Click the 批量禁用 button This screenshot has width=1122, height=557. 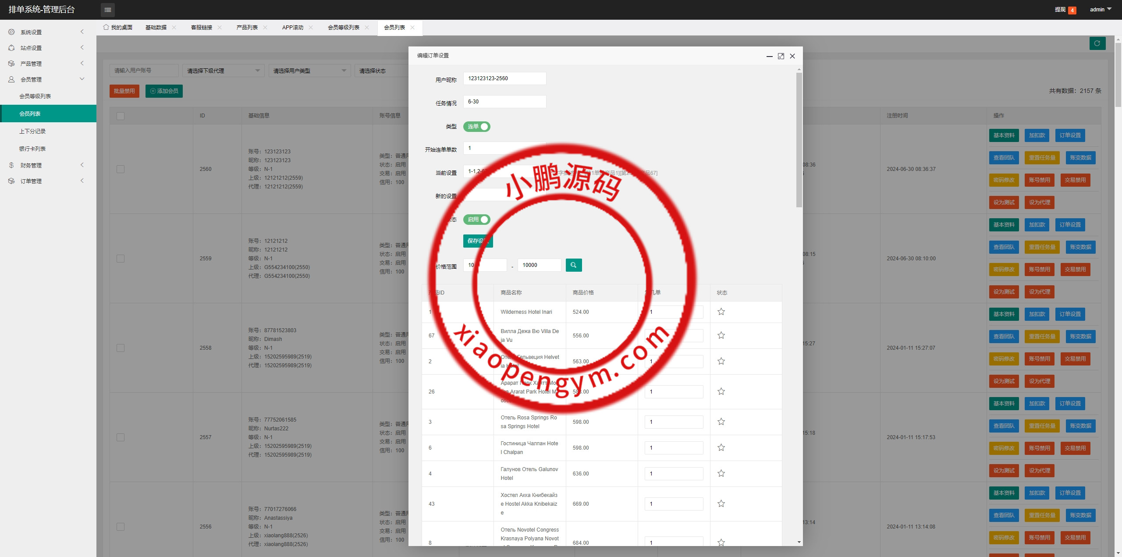[124, 91]
